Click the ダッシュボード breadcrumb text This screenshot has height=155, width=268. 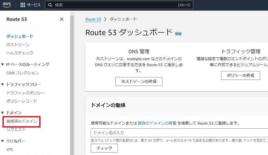[x=123, y=19]
